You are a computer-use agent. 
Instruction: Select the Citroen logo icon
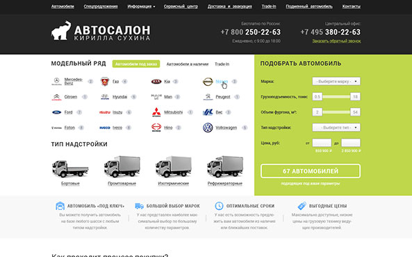(x=56, y=97)
